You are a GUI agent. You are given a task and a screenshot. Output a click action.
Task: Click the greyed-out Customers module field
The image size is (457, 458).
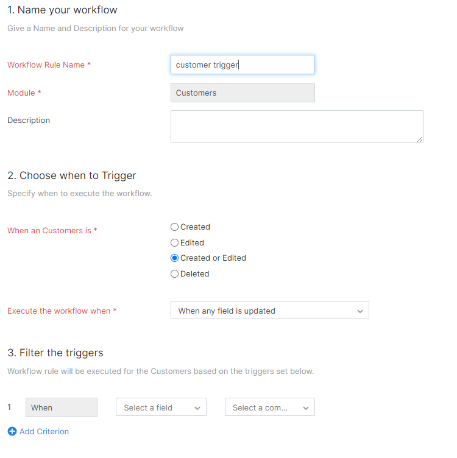pos(243,93)
